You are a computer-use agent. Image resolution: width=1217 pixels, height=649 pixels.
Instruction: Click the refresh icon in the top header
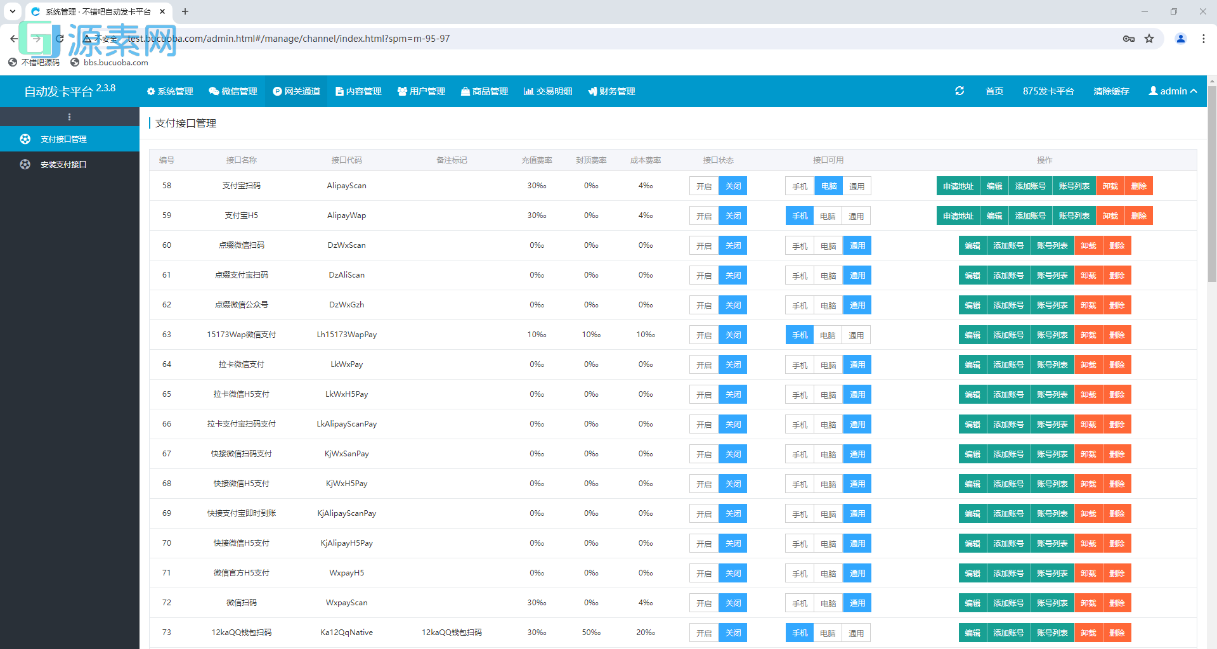coord(960,91)
